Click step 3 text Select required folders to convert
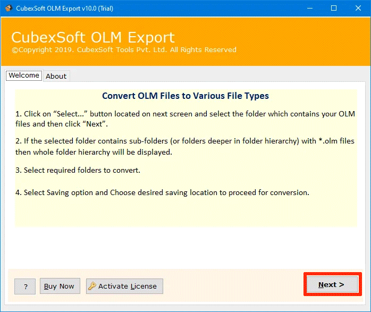371x312 pixels. coord(78,170)
